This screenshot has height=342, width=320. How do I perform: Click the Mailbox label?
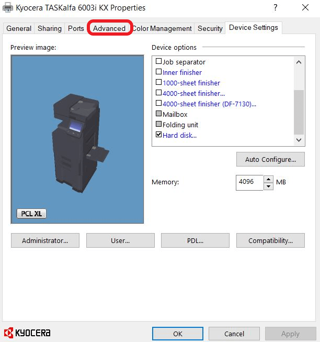(x=175, y=114)
